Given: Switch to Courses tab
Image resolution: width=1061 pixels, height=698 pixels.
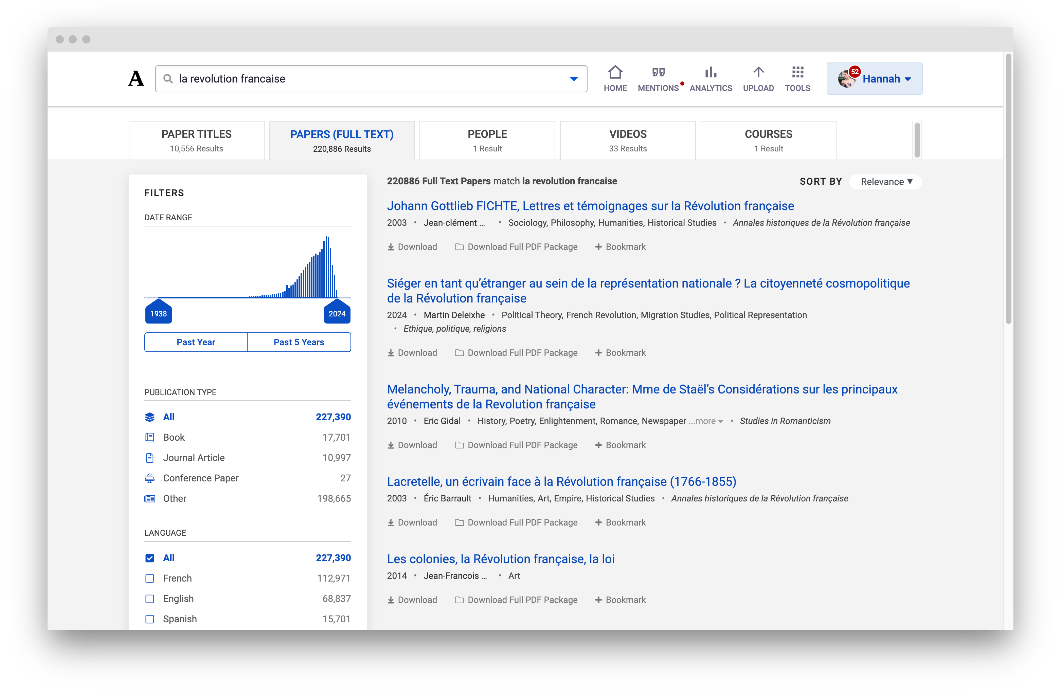Looking at the screenshot, I should pyautogui.click(x=769, y=141).
